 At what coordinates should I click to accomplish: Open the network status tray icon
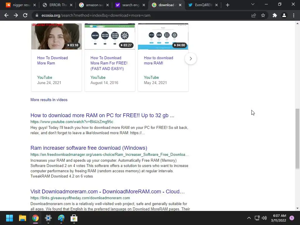[257, 218]
